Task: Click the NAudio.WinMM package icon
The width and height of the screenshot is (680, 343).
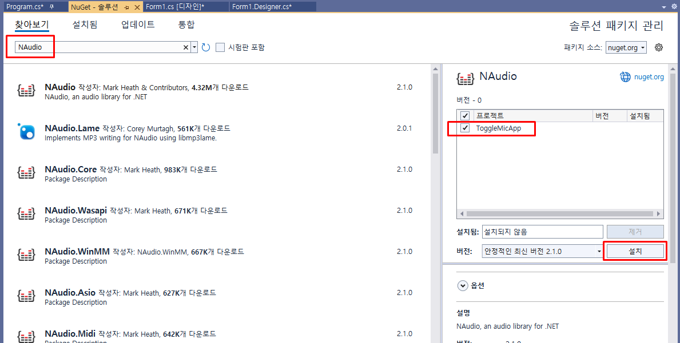Action: click(26, 255)
